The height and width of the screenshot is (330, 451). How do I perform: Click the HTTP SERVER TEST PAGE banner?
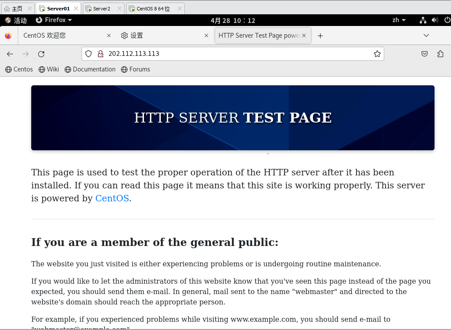(233, 118)
